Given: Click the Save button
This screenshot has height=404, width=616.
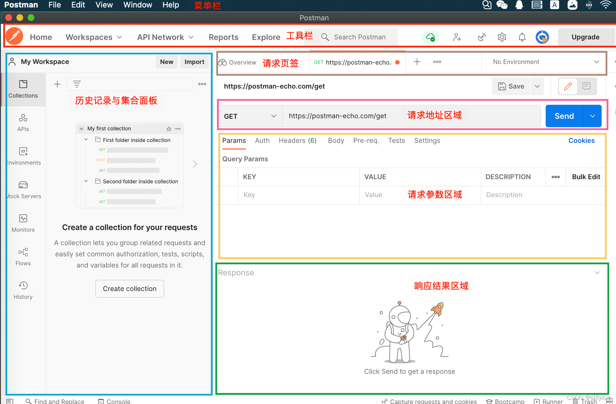Looking at the screenshot, I should pos(511,86).
